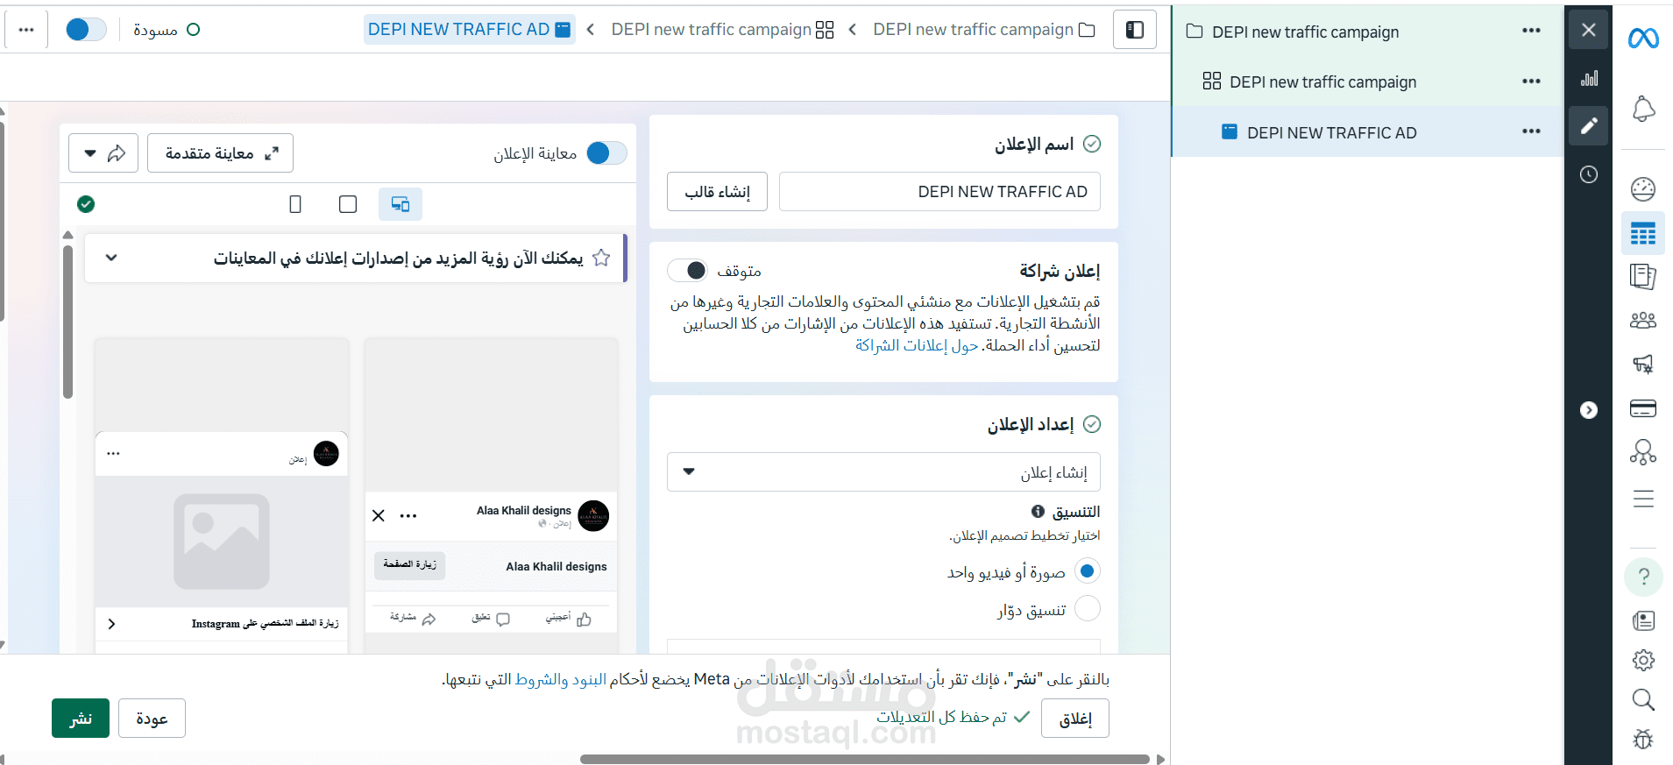The image size is (1673, 765).
Task: Open all tools hamburger menu
Action: [x=1643, y=499]
